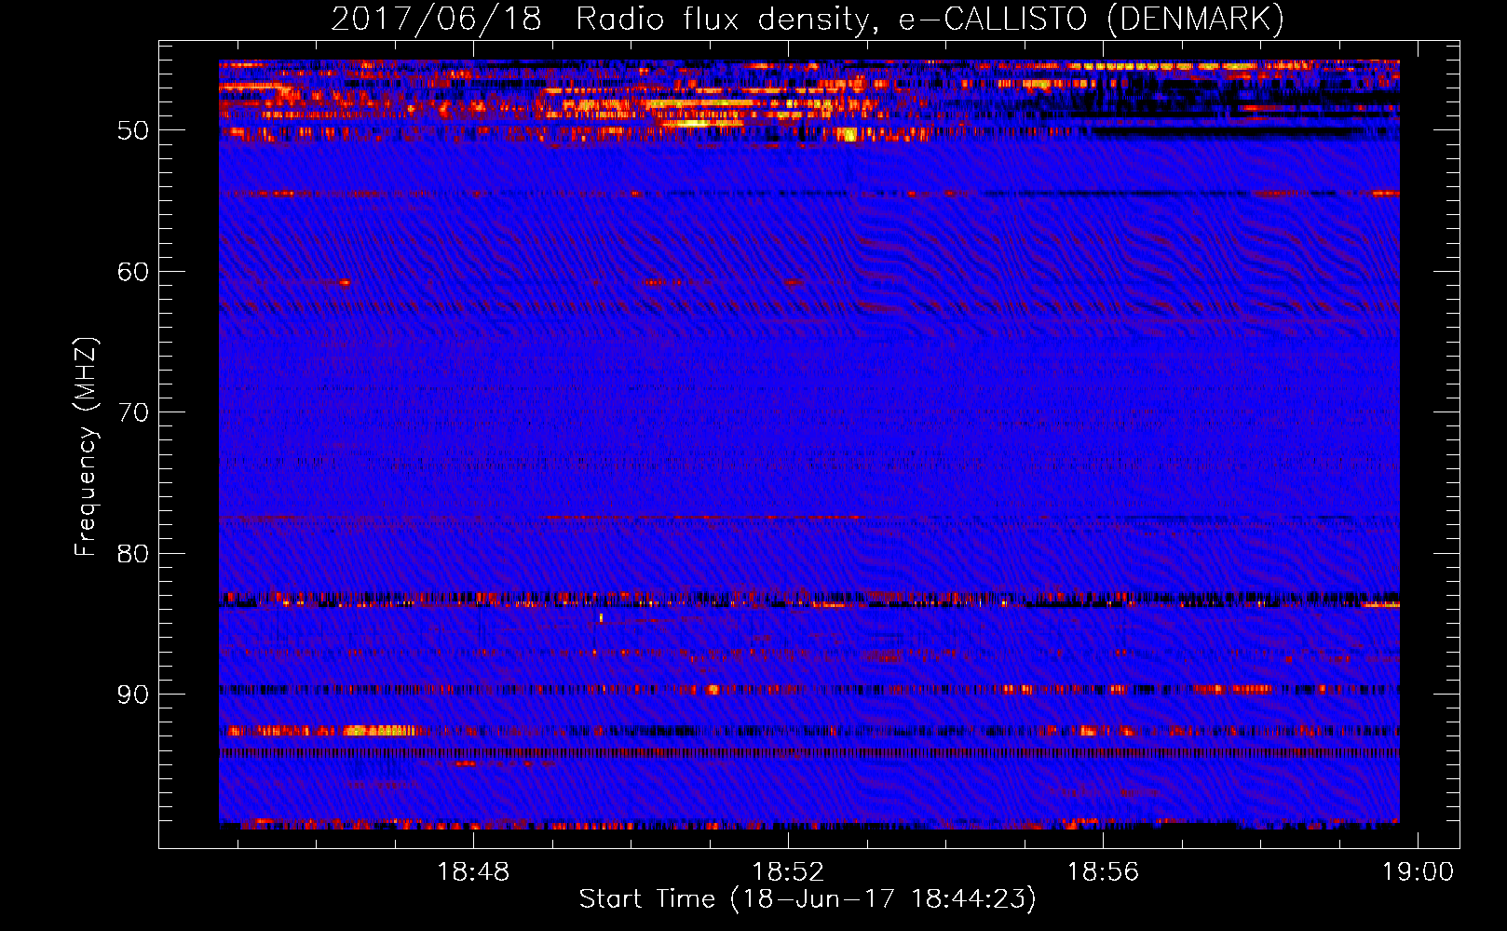The width and height of the screenshot is (1507, 931).
Task: Click the "80" frequency tick label
Action: [133, 554]
